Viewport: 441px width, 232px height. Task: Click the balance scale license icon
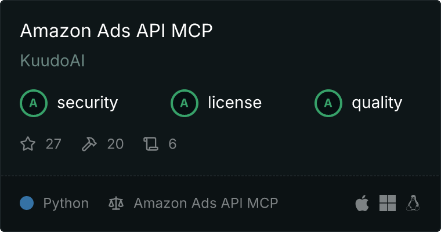pyautogui.click(x=116, y=203)
